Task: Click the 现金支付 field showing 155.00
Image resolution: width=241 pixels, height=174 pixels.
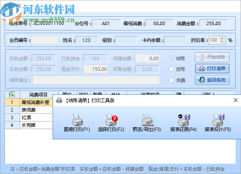Action: (96, 69)
